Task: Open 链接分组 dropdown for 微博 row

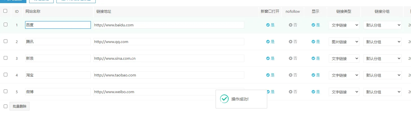Action: pyautogui.click(x=382, y=92)
